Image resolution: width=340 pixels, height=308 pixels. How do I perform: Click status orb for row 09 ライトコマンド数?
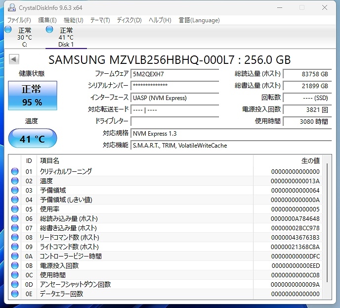(x=15, y=247)
